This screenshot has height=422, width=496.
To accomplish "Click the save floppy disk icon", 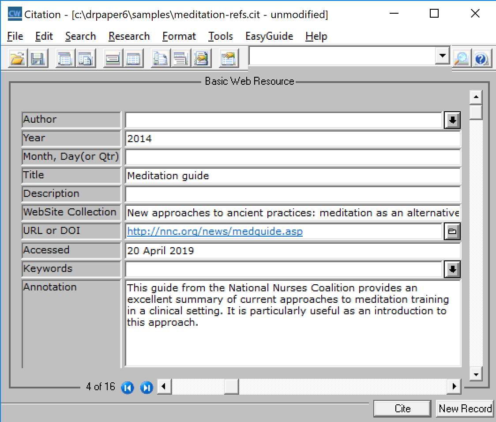I will pyautogui.click(x=38, y=59).
